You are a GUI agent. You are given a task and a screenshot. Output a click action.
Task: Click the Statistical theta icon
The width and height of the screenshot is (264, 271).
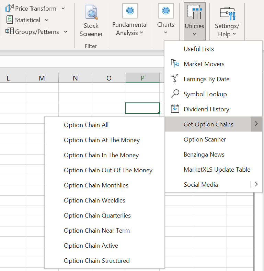[x=10, y=20]
